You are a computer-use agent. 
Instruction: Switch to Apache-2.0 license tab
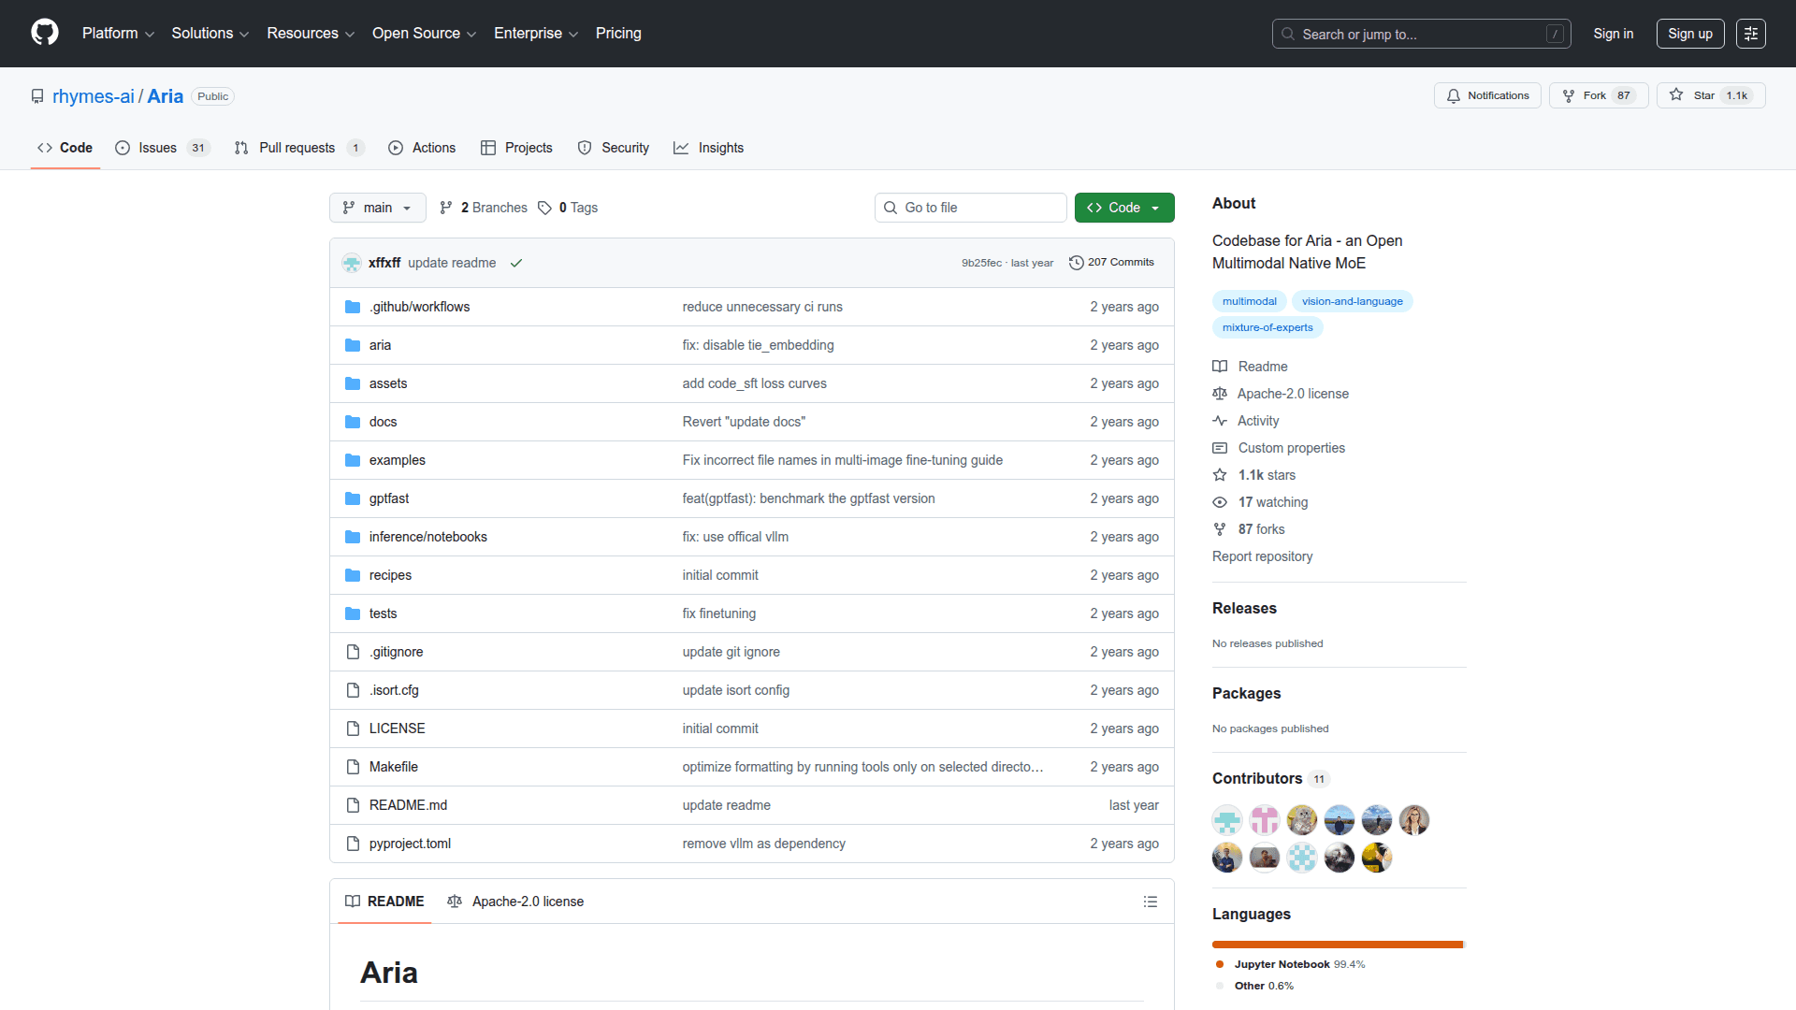(x=515, y=902)
